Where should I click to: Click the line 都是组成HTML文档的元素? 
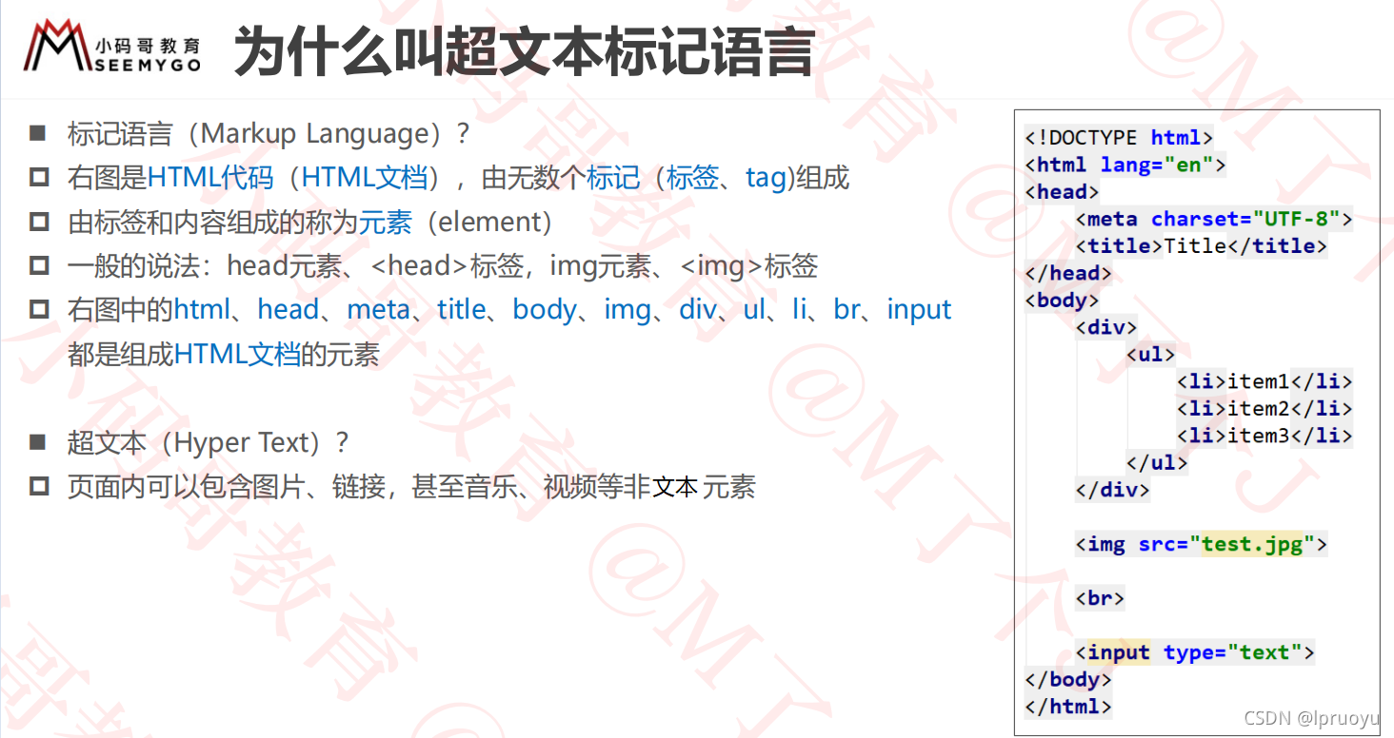[224, 355]
